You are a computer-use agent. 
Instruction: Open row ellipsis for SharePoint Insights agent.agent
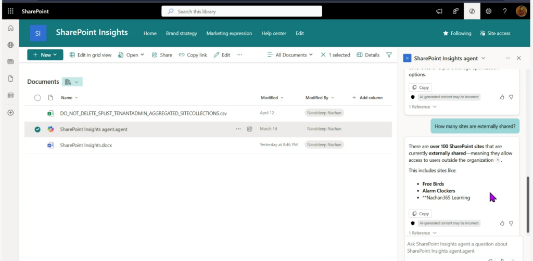click(238, 129)
